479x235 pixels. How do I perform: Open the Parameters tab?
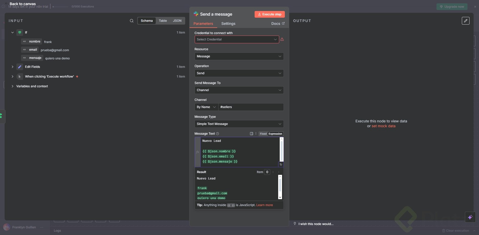coord(203,24)
